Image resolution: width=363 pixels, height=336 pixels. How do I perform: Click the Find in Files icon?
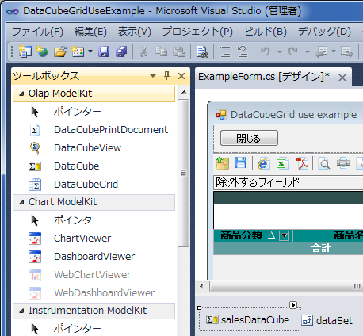(x=203, y=52)
